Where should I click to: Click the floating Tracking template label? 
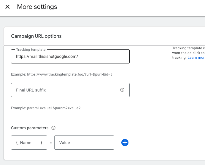(31, 50)
